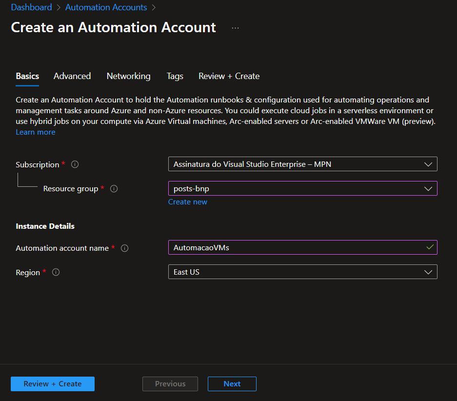Select the Basics tab
The height and width of the screenshot is (401, 457).
click(27, 76)
